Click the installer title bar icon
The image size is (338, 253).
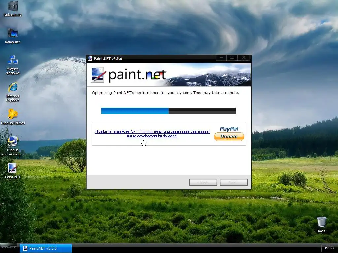click(x=90, y=59)
